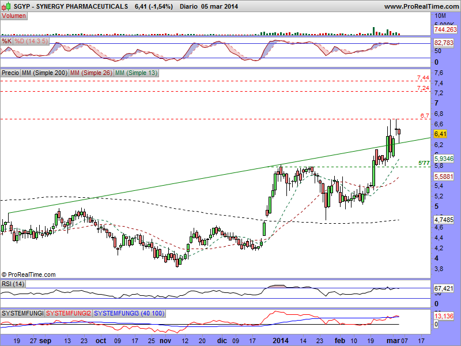Click the 4,7485 moving average value box

point(444,220)
